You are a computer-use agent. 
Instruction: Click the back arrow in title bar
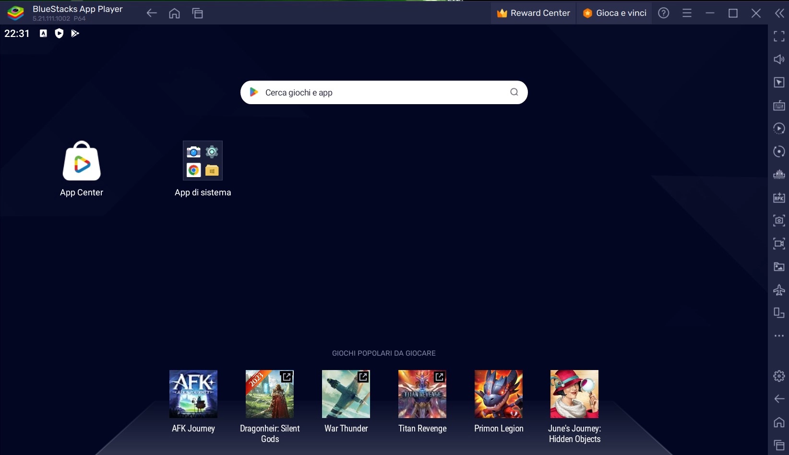pyautogui.click(x=152, y=13)
